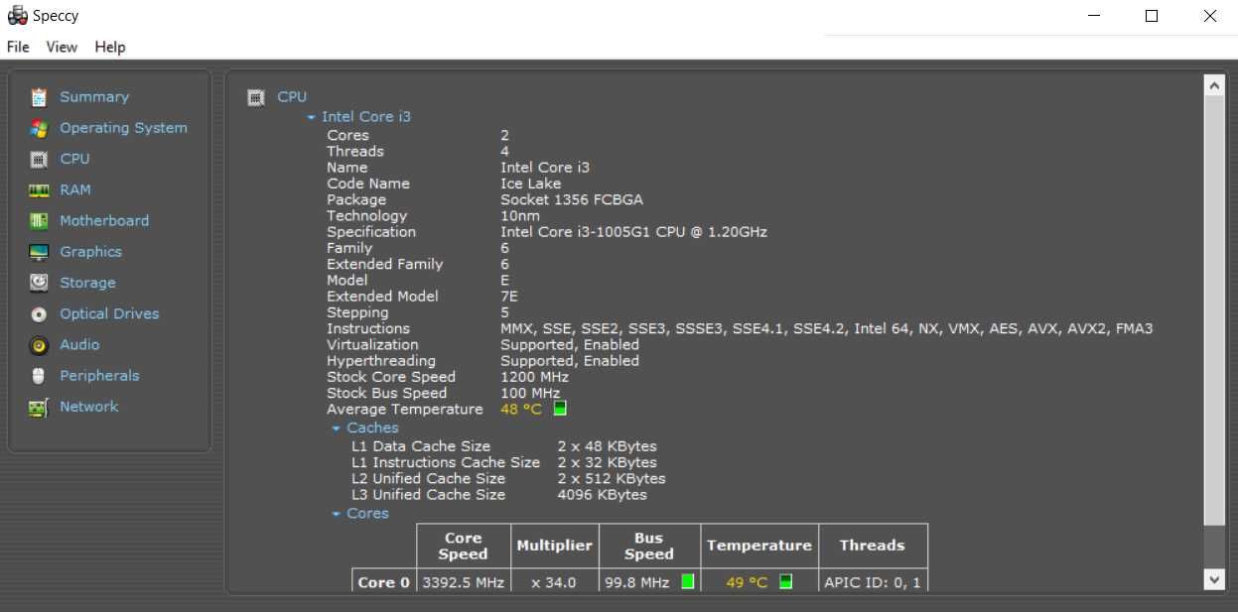Click the CPU heading text in main panel
This screenshot has height=612, width=1238.
pyautogui.click(x=292, y=97)
